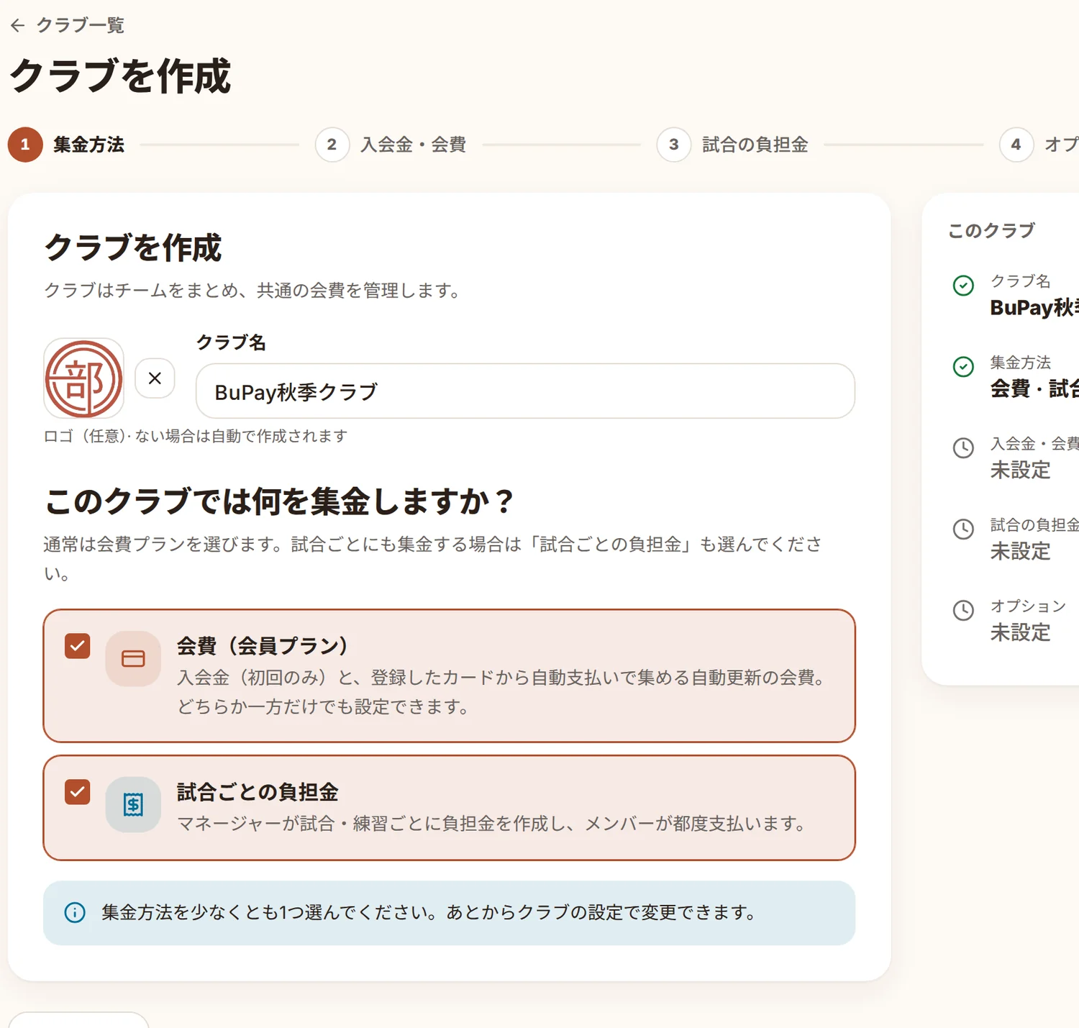Click the clock icon beside 試合の負担金 summary

tap(963, 529)
